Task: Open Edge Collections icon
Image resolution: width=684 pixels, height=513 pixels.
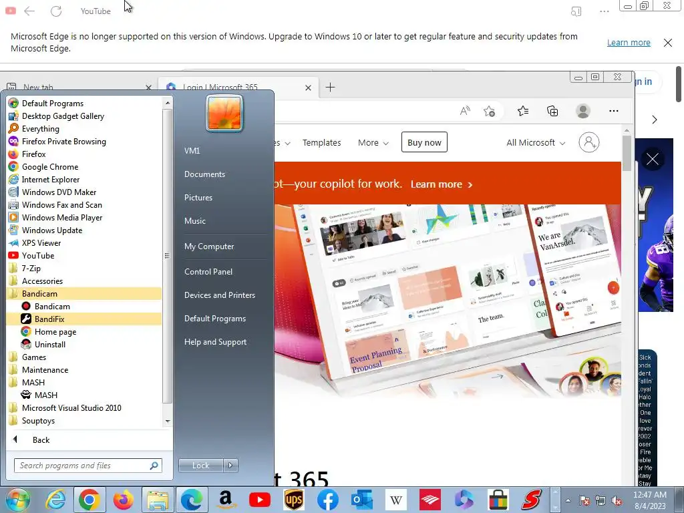Action: [x=552, y=112]
